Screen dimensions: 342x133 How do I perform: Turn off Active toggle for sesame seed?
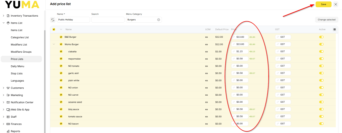(321, 102)
